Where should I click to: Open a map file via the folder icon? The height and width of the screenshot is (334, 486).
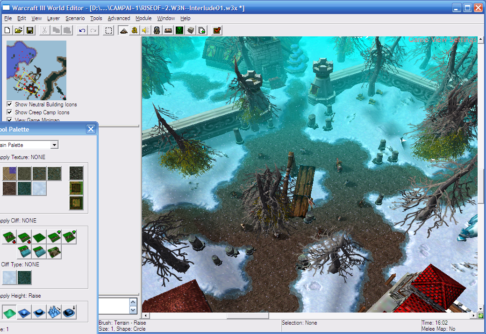click(19, 30)
